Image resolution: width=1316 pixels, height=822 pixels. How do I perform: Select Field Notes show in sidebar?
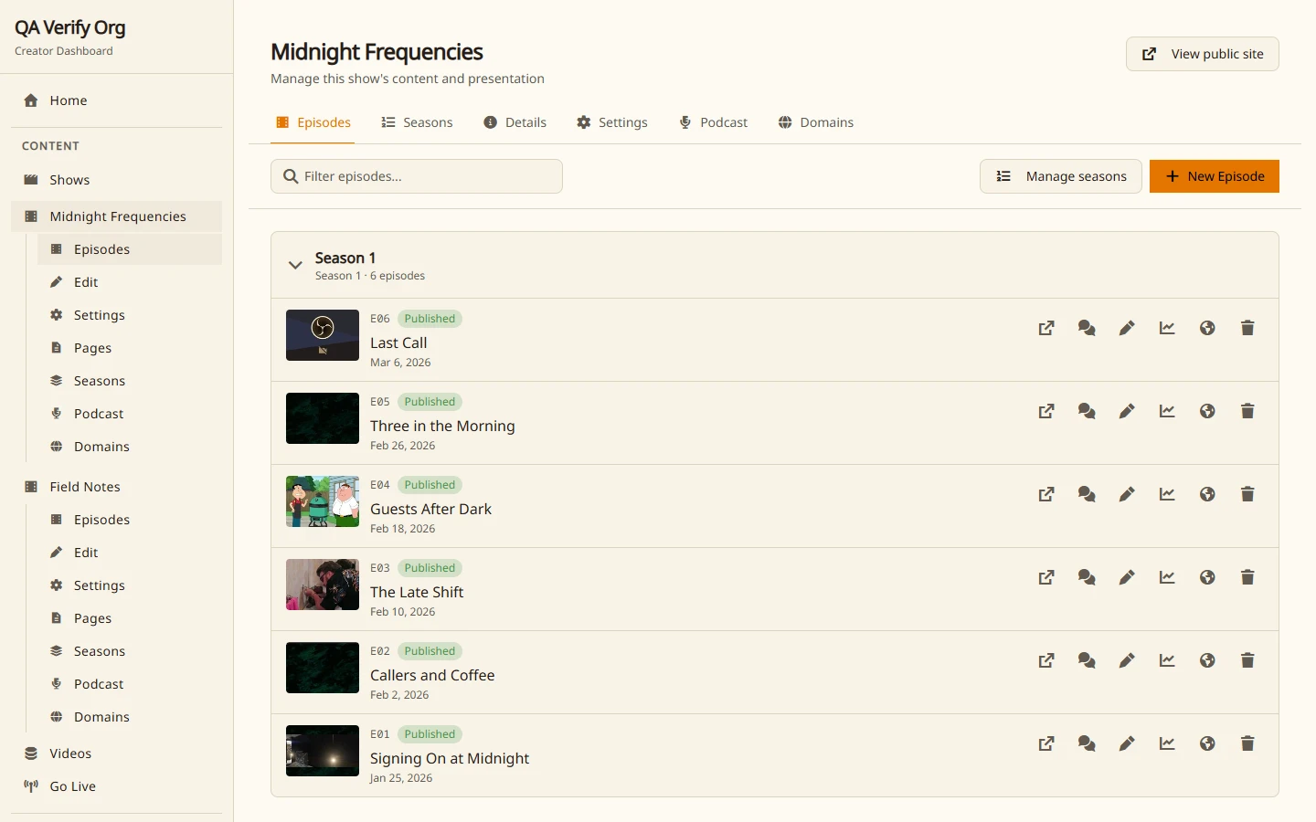tap(117, 487)
